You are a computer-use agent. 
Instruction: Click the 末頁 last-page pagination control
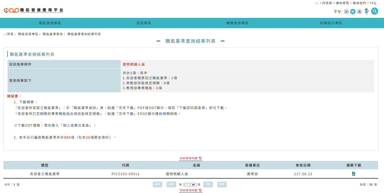222,184
